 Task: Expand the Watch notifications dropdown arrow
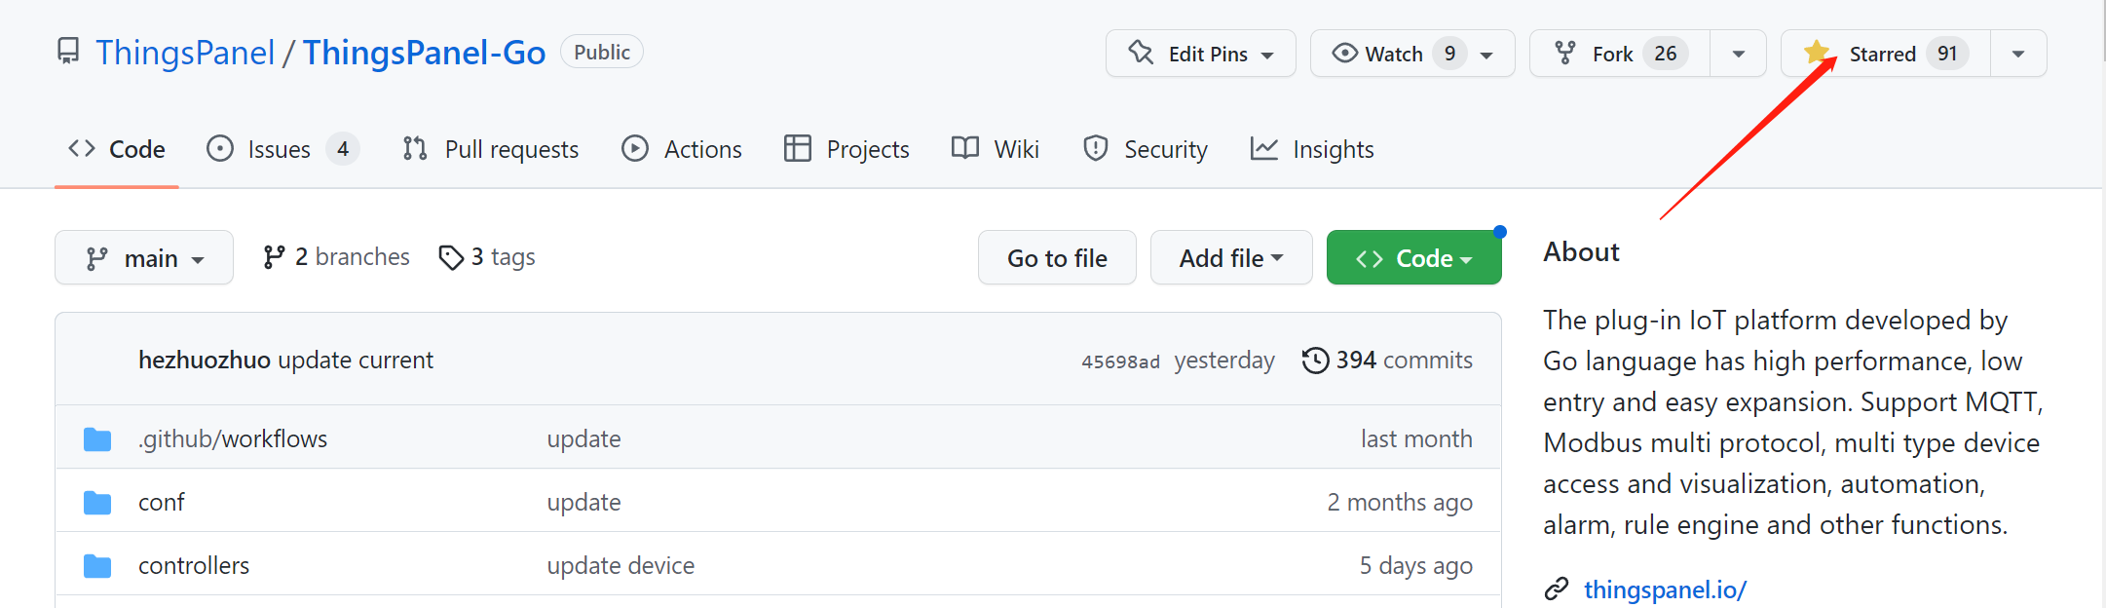coord(1486,56)
